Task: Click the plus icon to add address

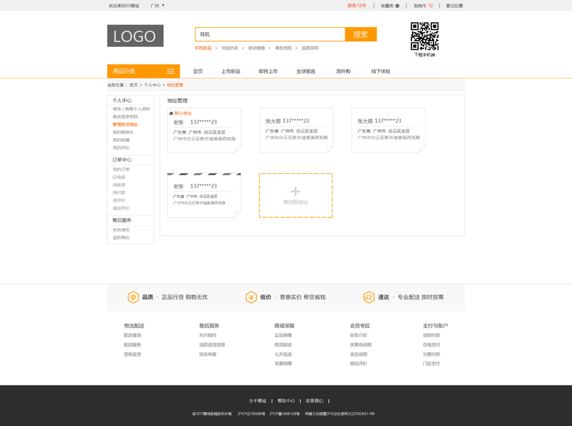Action: [x=296, y=191]
